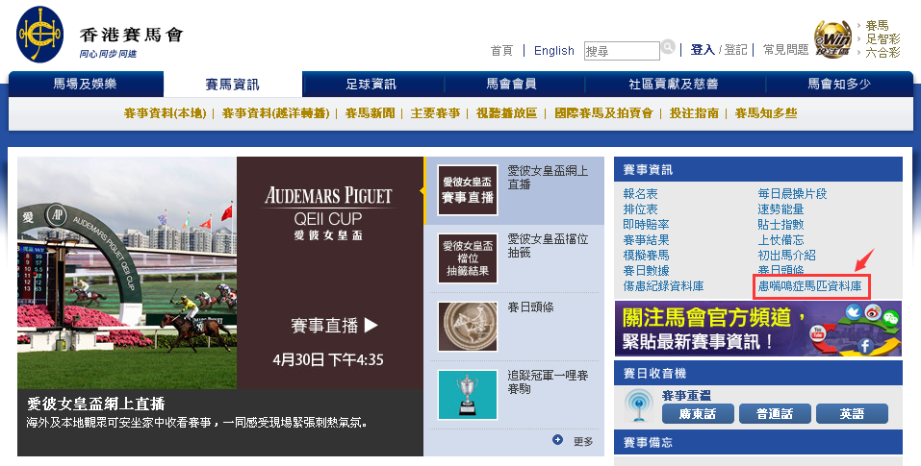Screen dimensions: 921x466
Task: Play race replay in 廣東話
Action: pyautogui.click(x=698, y=414)
